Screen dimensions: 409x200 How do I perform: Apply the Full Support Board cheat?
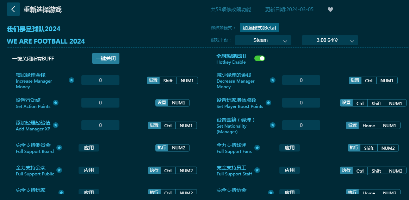89,148
